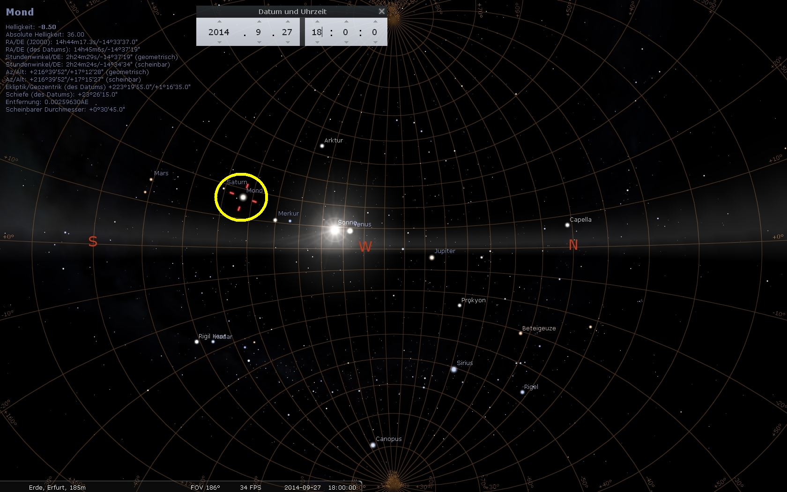Increase the hour with its up arrow

(x=317, y=22)
